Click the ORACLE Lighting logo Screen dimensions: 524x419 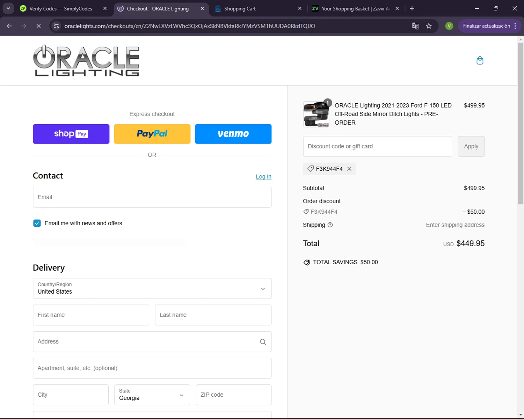86,61
